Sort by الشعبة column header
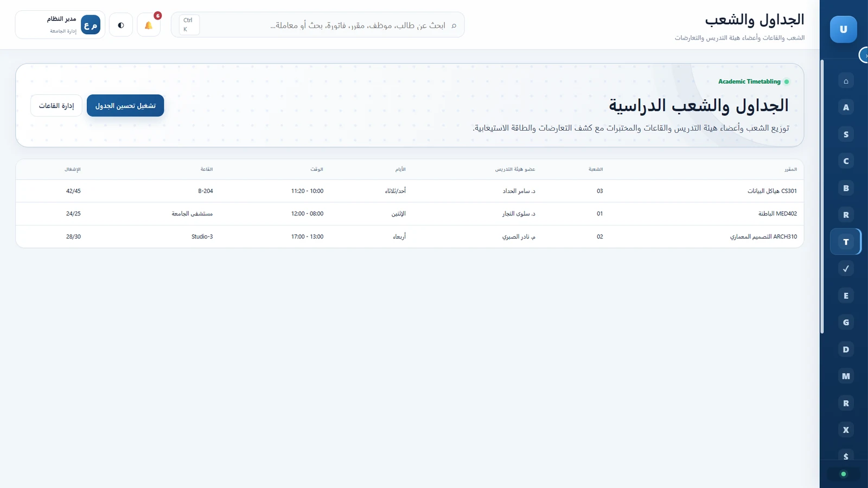The height and width of the screenshot is (488, 868). click(x=596, y=169)
